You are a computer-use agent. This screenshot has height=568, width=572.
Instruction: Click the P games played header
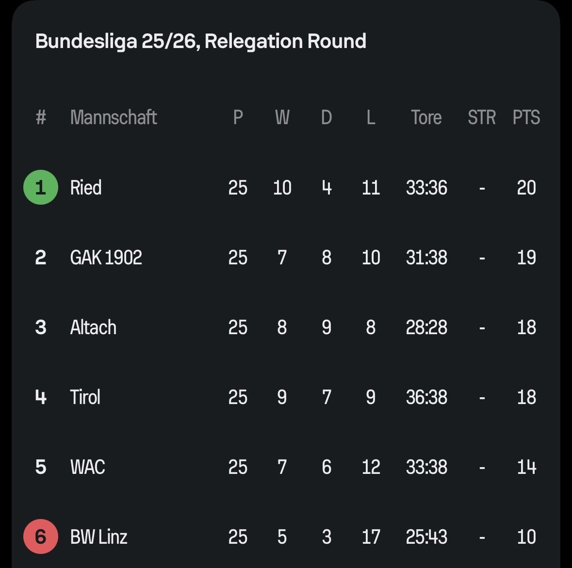[238, 117]
